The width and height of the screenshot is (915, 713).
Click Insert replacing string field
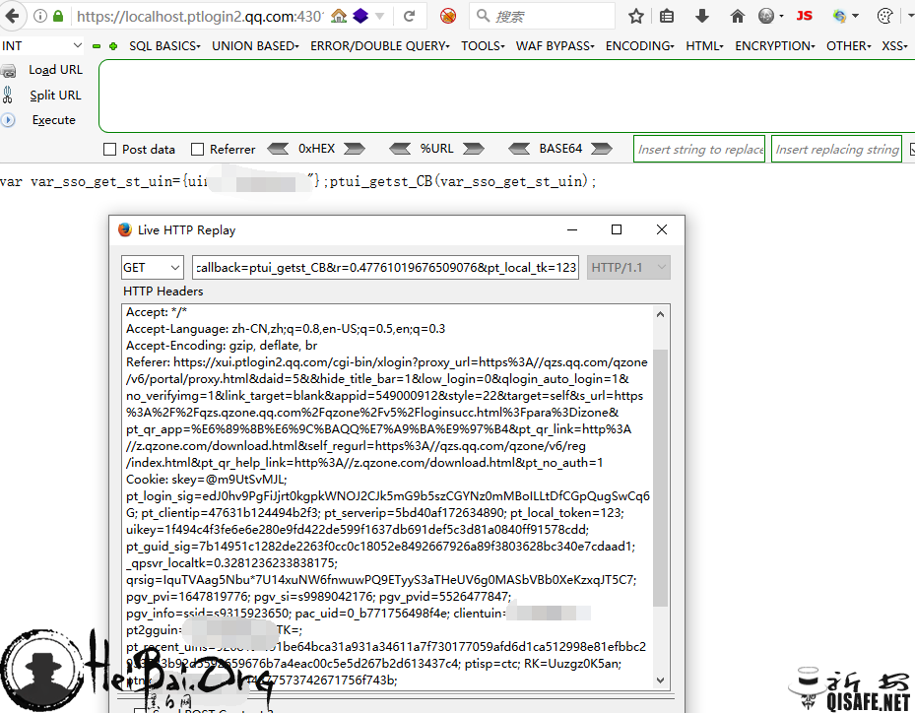pyautogui.click(x=836, y=149)
